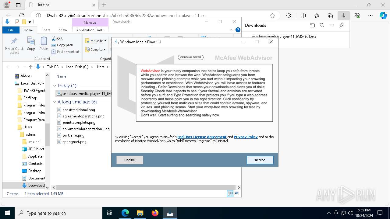This screenshot has width=390, height=219.
Task: Click Local Disk (C:) breadcrumb
Action: pos(77,67)
